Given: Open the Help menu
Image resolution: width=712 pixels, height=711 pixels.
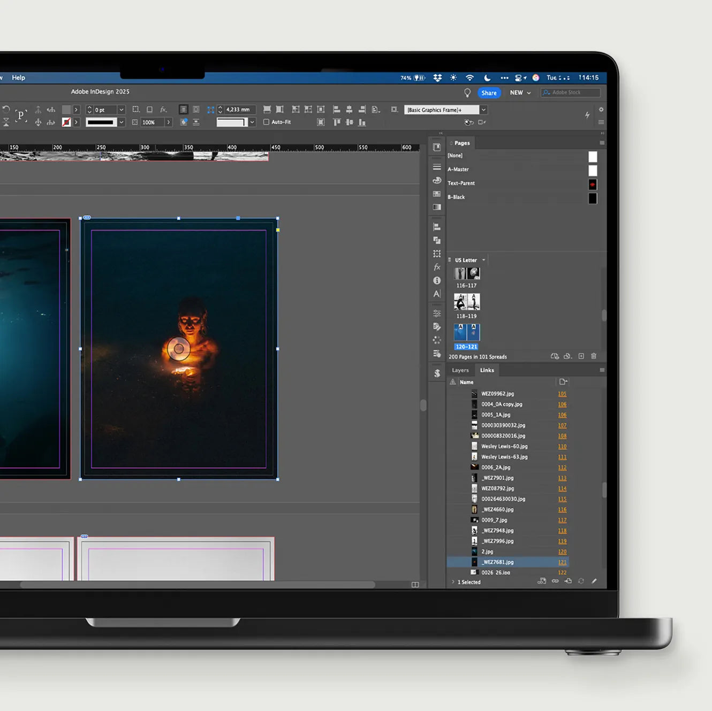Looking at the screenshot, I should tap(18, 78).
